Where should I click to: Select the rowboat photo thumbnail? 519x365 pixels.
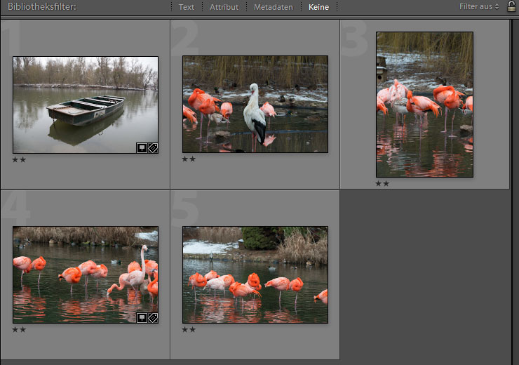coord(86,105)
